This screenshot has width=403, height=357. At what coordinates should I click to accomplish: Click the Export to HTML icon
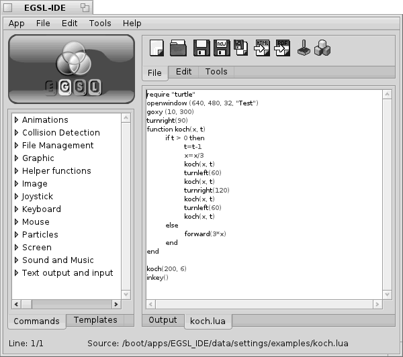[263, 48]
